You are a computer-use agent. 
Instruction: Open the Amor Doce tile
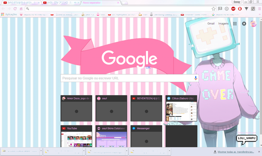click(x=76, y=108)
